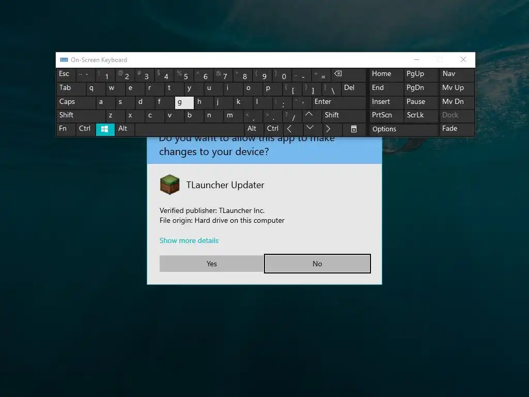Tap the Insert key

pos(386,102)
